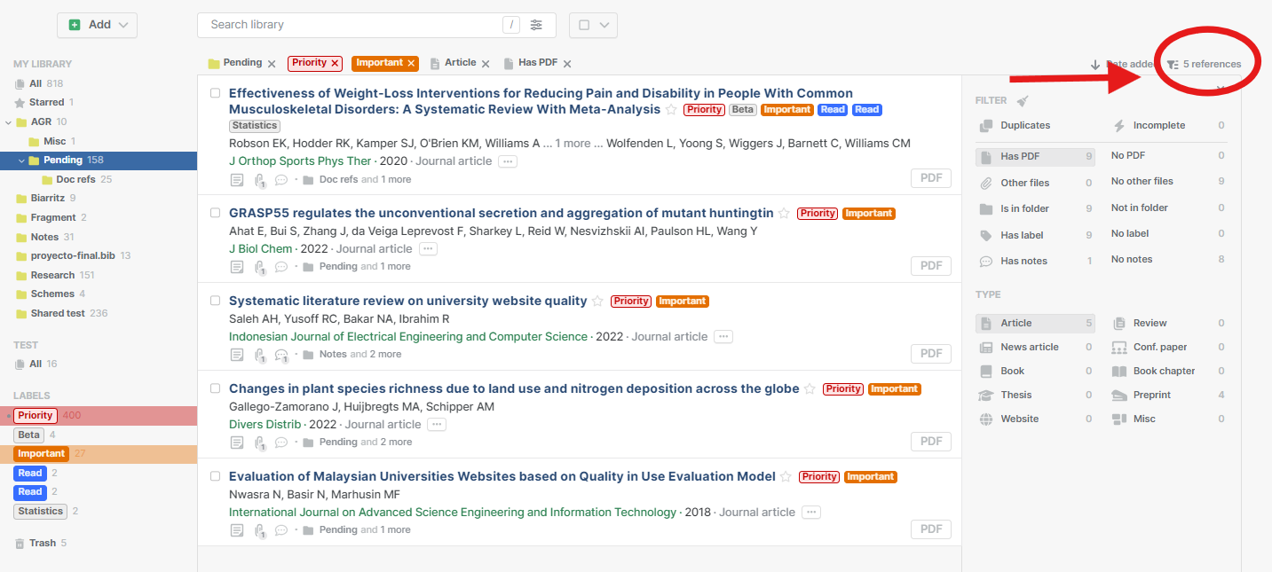The image size is (1272, 572).
Task: Filter by Duplicates icon
Action: 986,126
